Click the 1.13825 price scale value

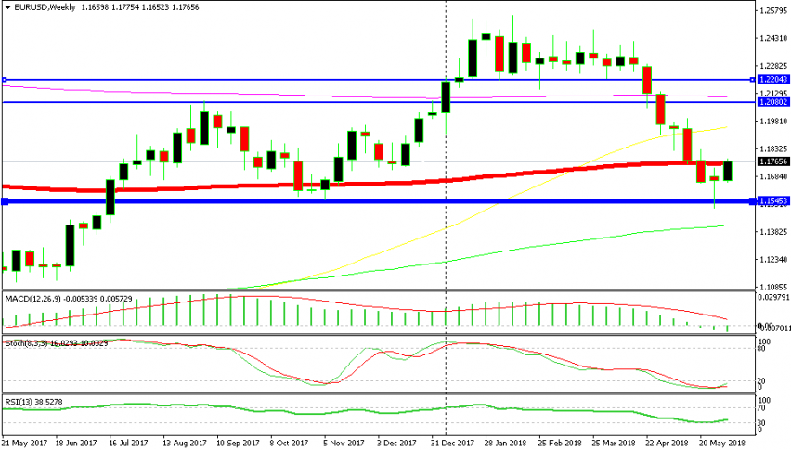773,232
